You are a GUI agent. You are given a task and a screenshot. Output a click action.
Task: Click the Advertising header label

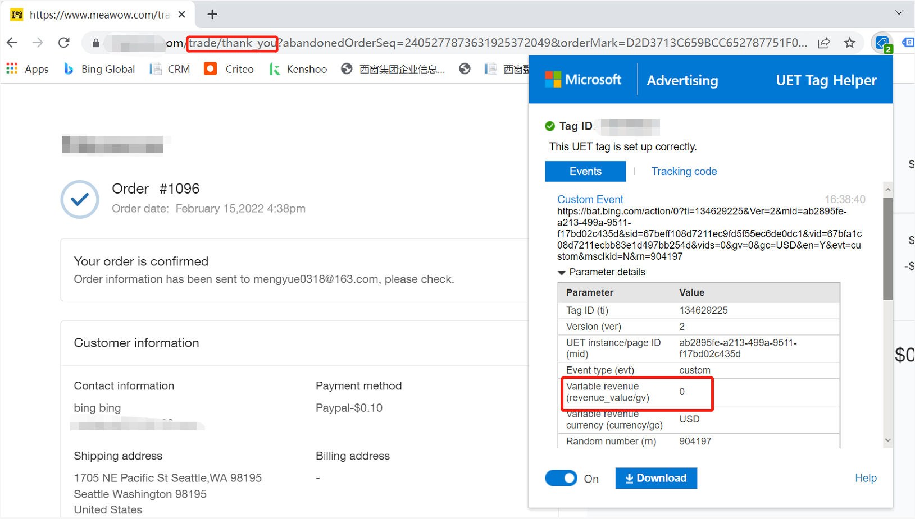point(682,80)
